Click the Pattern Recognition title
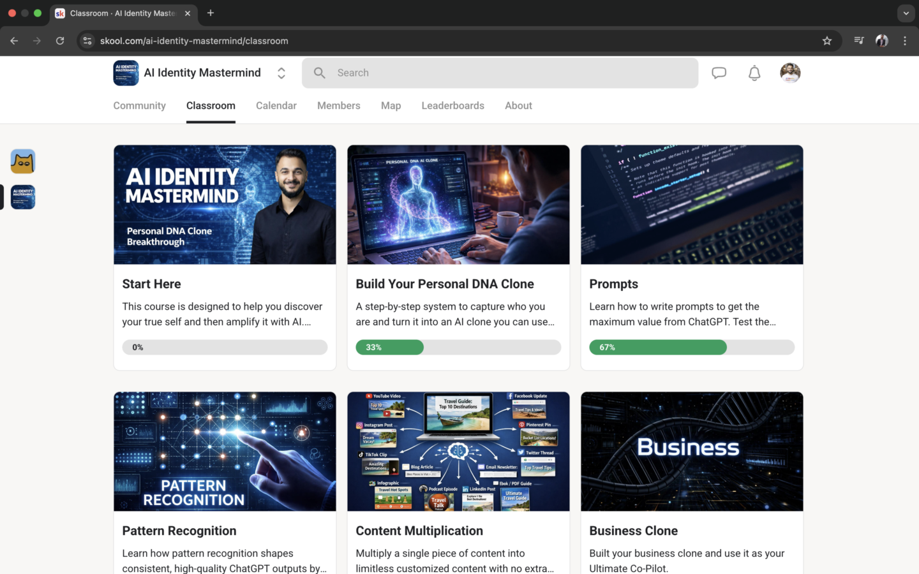This screenshot has height=574, width=919. [179, 531]
